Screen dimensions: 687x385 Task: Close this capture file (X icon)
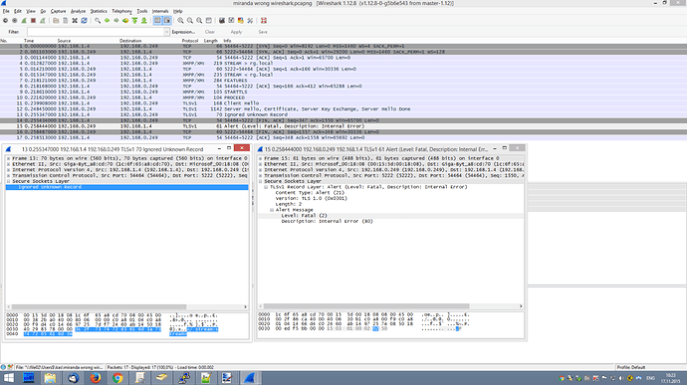point(75,21)
